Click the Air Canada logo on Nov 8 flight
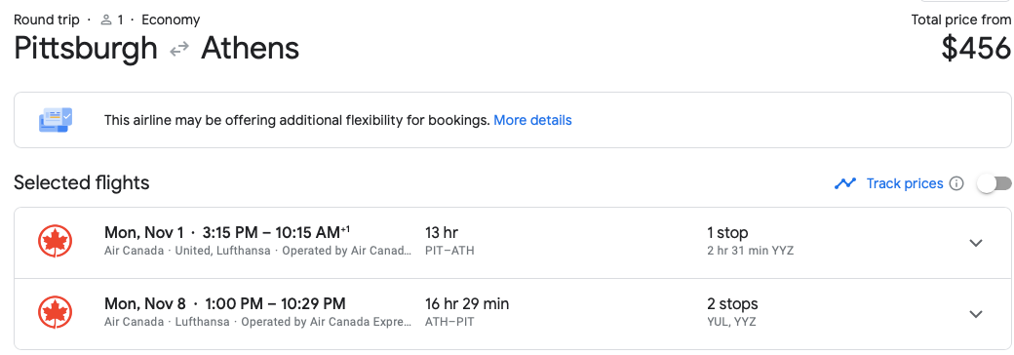 pyautogui.click(x=55, y=314)
